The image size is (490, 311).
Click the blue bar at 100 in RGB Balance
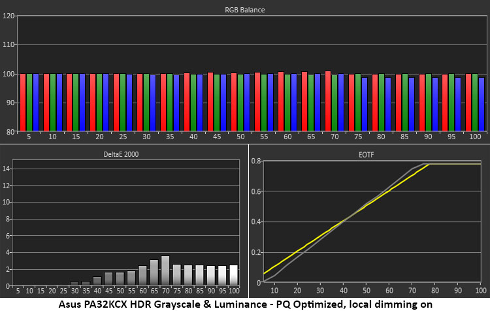click(482, 104)
